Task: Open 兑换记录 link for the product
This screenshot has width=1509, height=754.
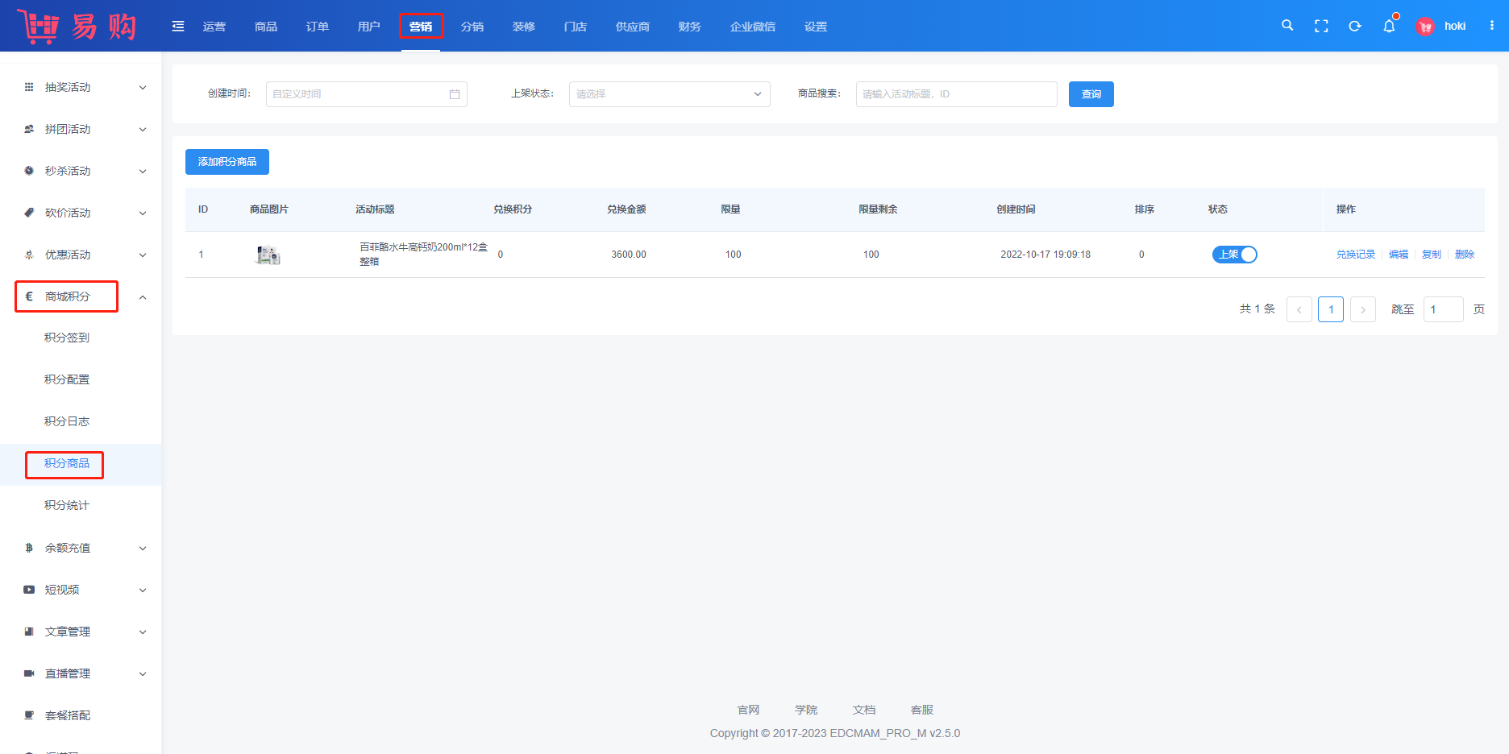Action: pos(1356,255)
